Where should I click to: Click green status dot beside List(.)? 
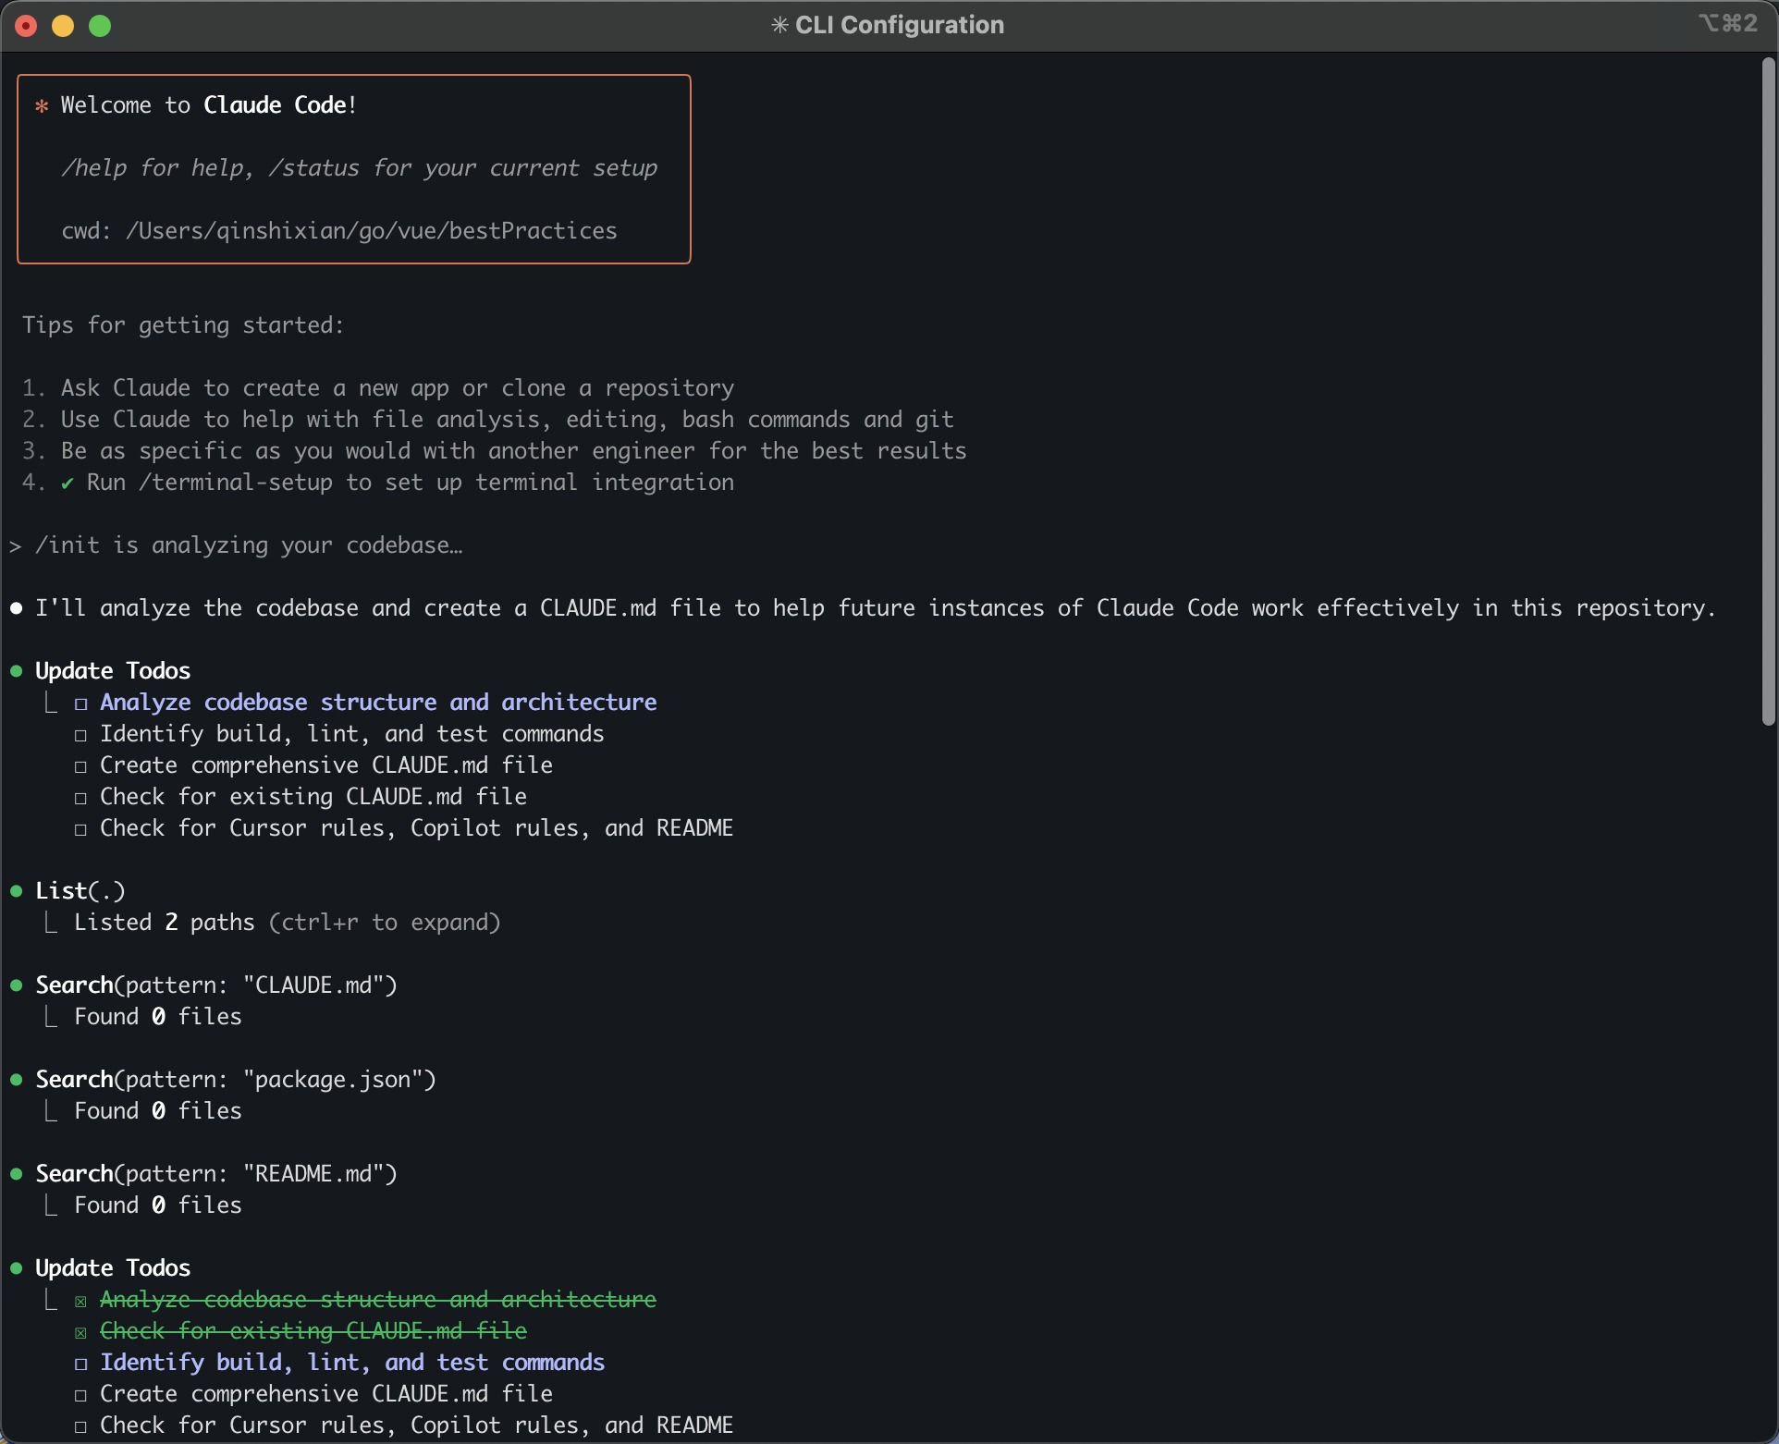(17, 891)
